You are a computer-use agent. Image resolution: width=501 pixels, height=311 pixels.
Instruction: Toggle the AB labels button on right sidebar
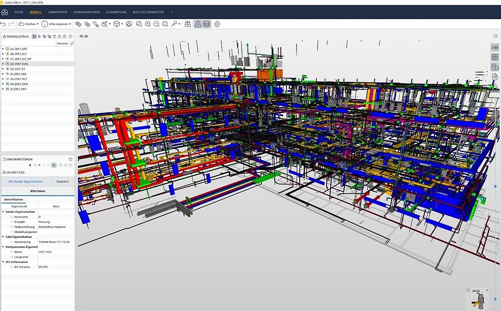pyautogui.click(x=495, y=47)
